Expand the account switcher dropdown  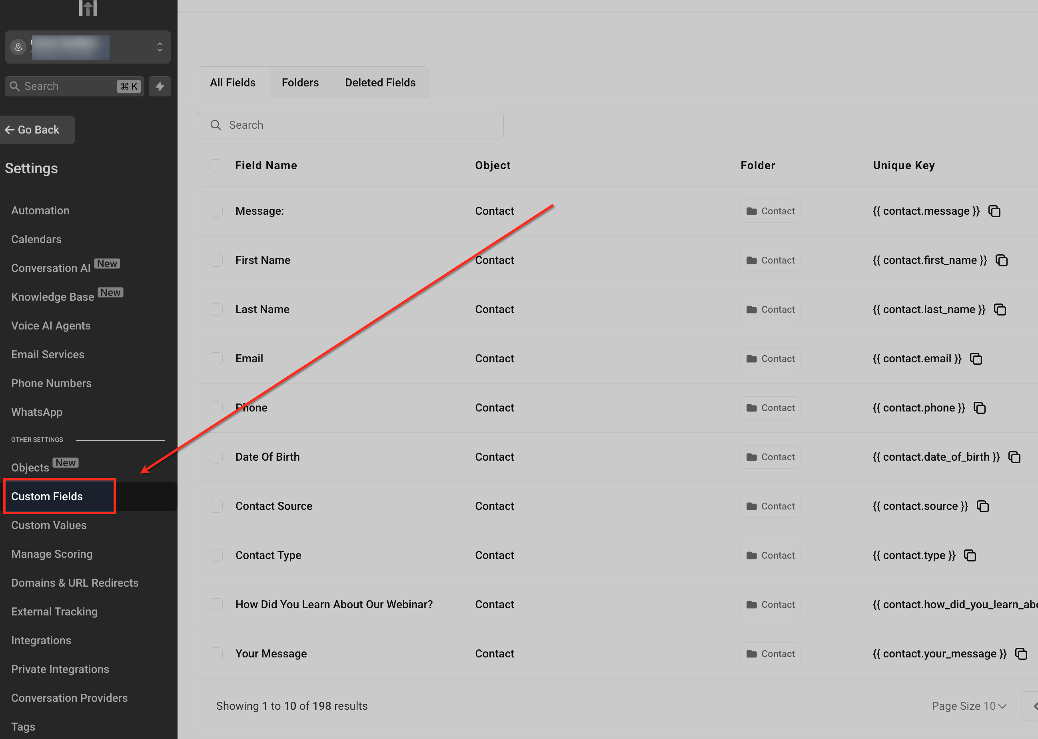click(x=160, y=47)
